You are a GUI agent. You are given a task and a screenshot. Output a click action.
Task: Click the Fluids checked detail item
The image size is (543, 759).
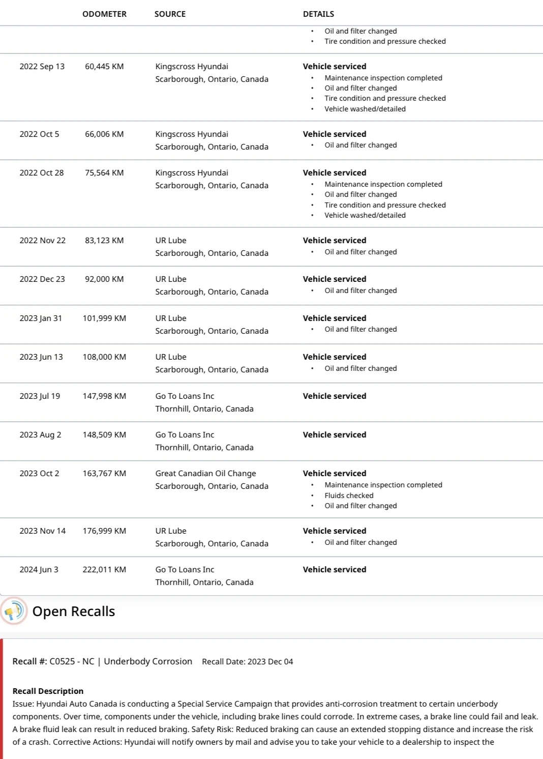tap(349, 495)
